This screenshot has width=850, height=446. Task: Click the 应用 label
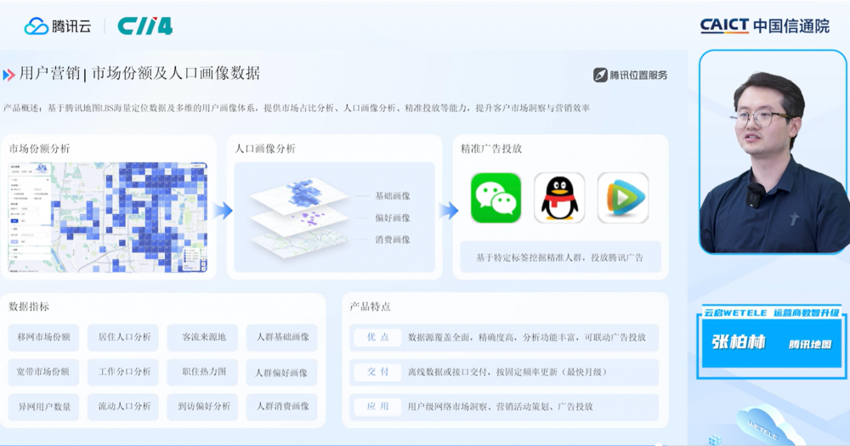pyautogui.click(x=378, y=406)
